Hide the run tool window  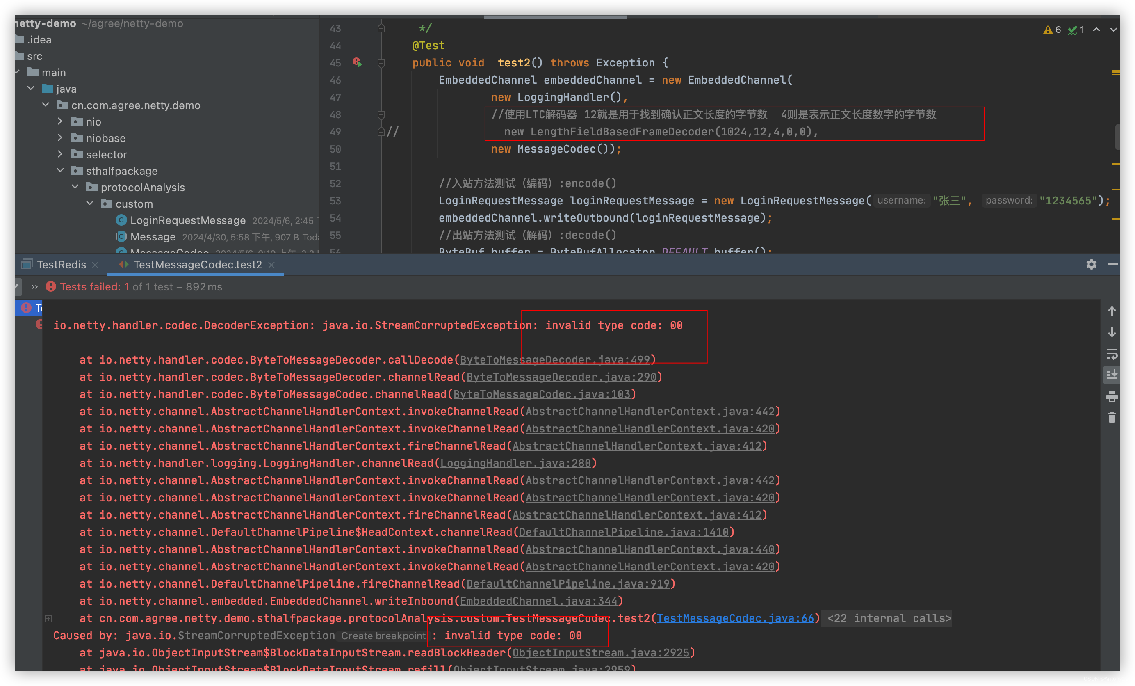tap(1112, 264)
